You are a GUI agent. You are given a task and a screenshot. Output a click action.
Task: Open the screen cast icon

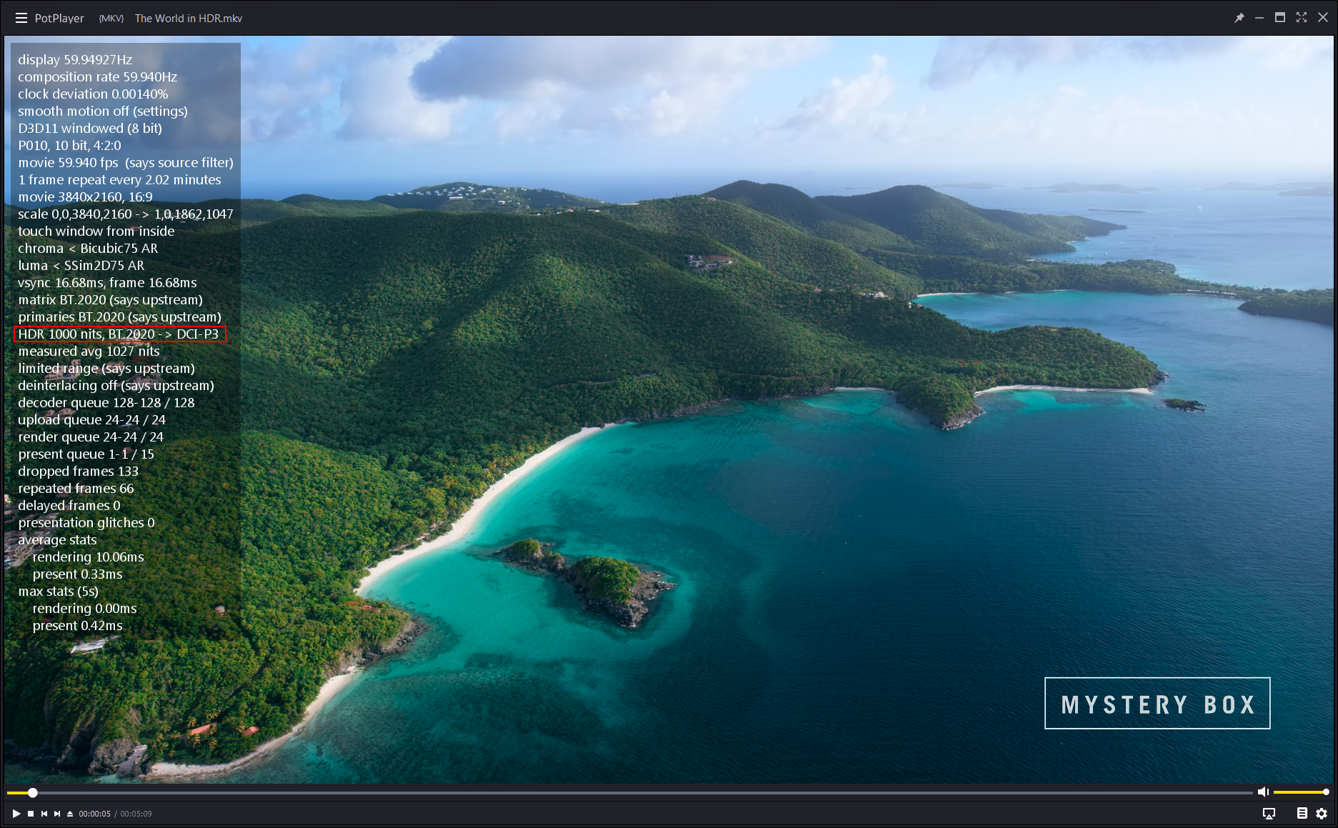[1269, 814]
